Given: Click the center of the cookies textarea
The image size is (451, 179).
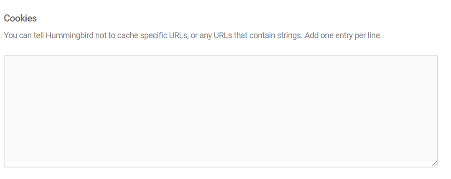Looking at the screenshot, I should coord(220,111).
